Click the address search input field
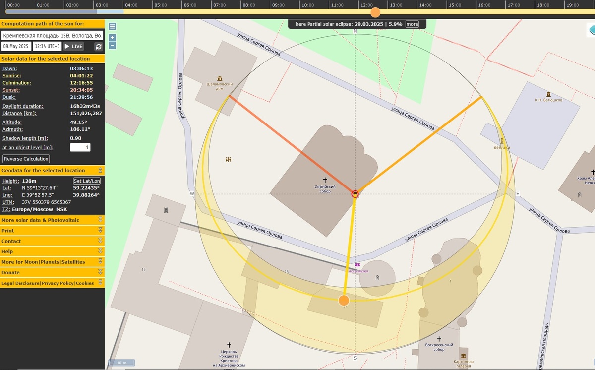595x370 pixels. tap(52, 36)
